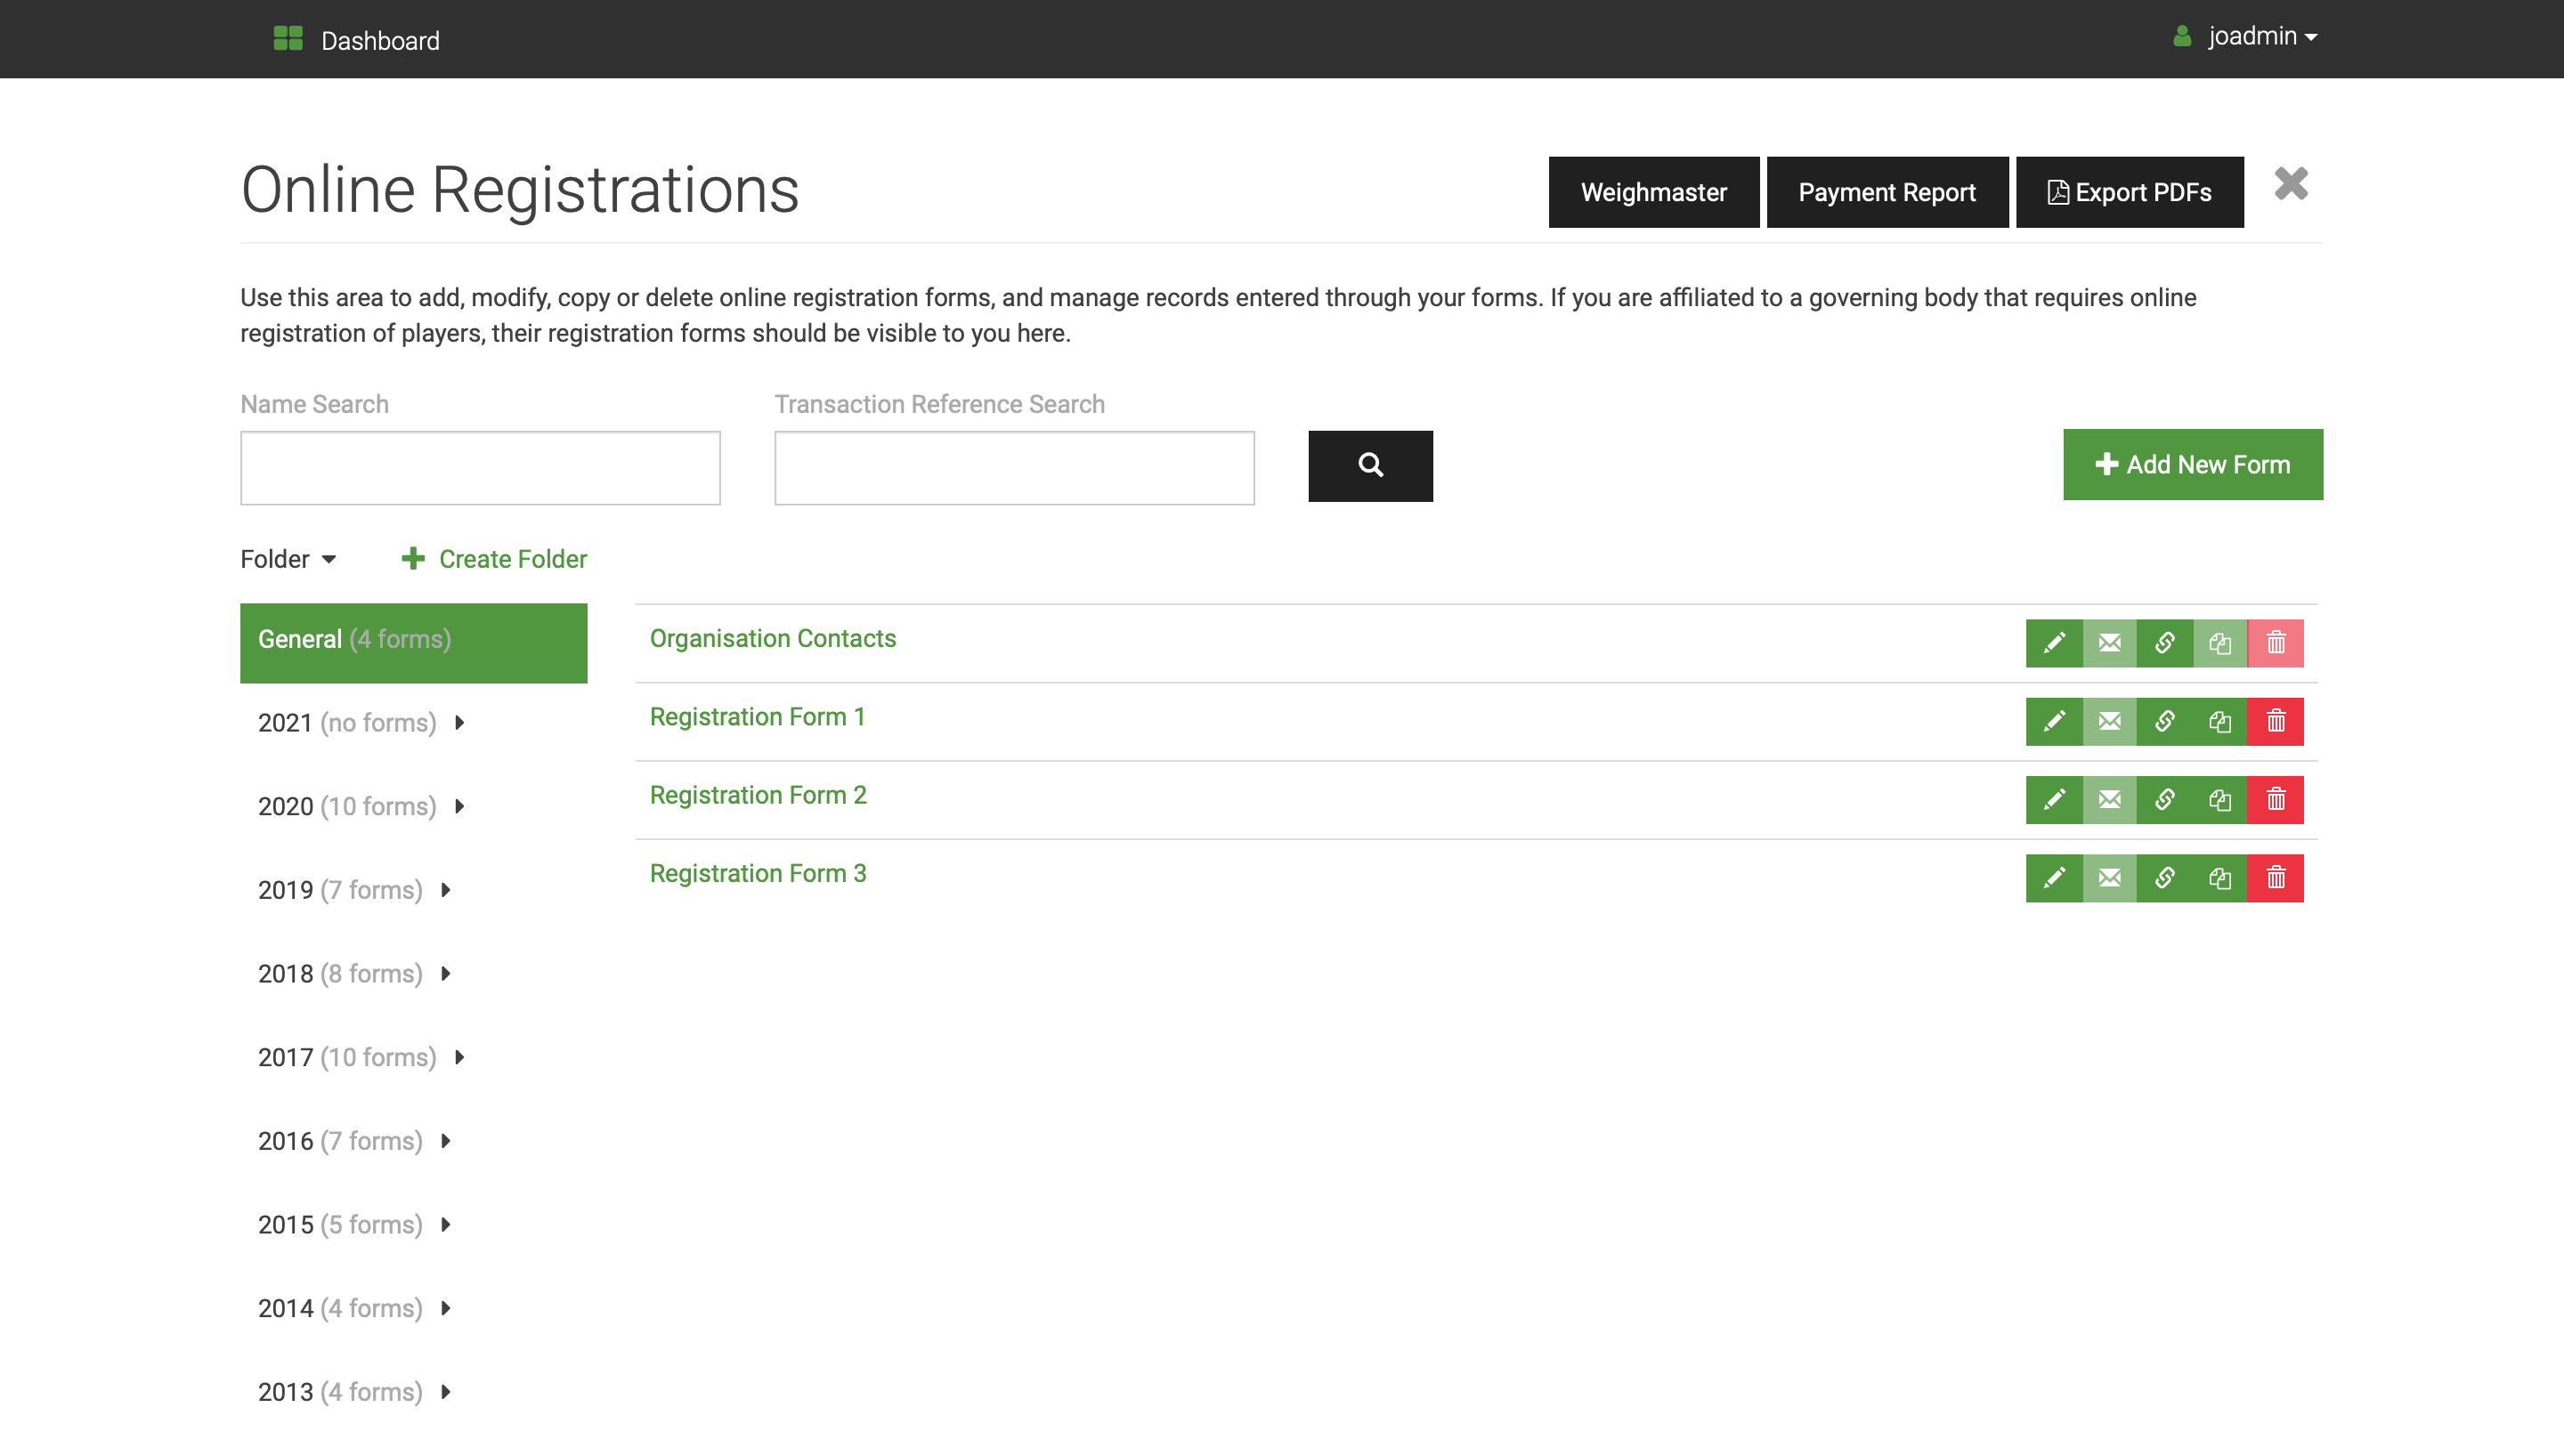Expand the 2019 folder arrow
Image resolution: width=2564 pixels, height=1456 pixels.
click(446, 890)
